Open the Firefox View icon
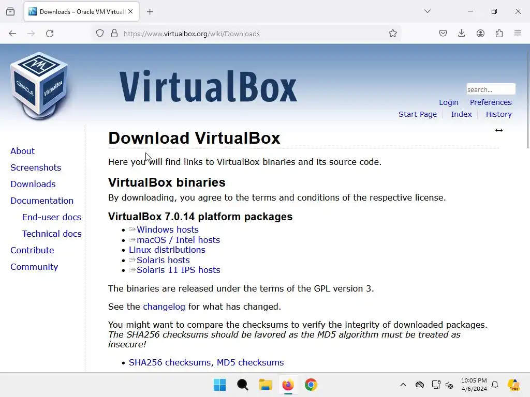This screenshot has width=530, height=397. click(x=10, y=11)
